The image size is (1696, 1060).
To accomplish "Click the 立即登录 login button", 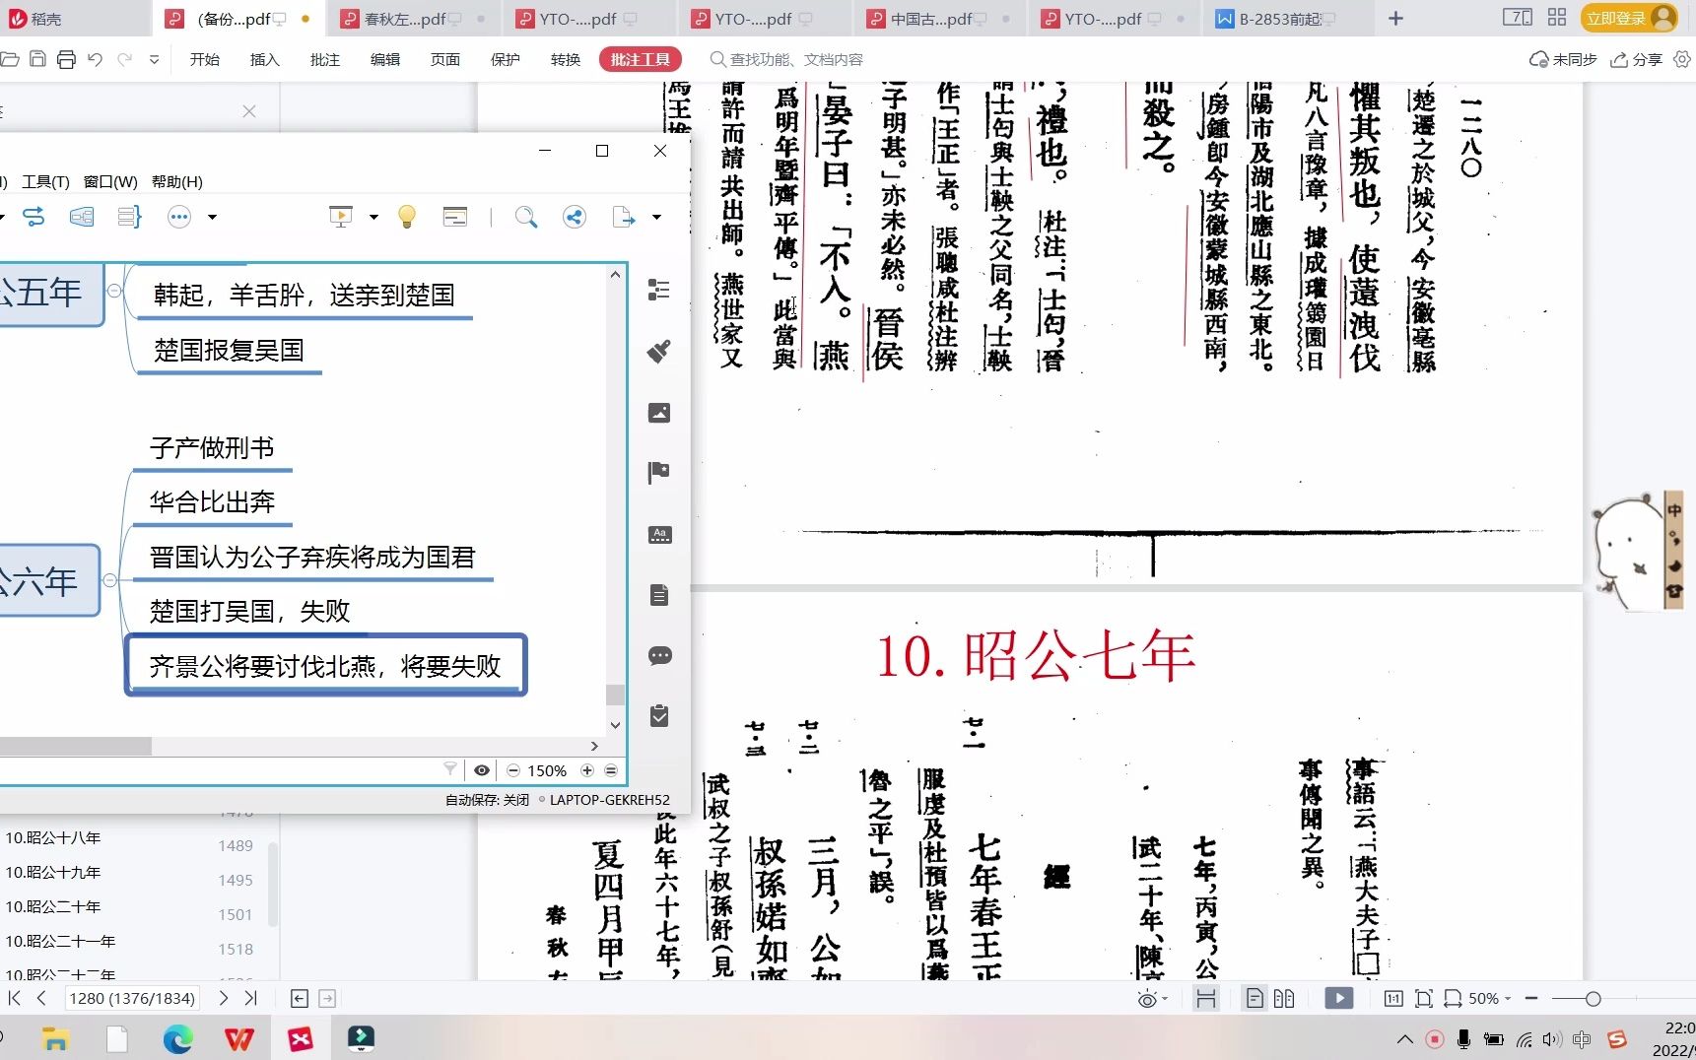I will click(x=1629, y=19).
